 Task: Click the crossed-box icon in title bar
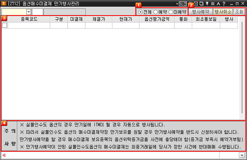pyautogui.click(x=196, y=3)
